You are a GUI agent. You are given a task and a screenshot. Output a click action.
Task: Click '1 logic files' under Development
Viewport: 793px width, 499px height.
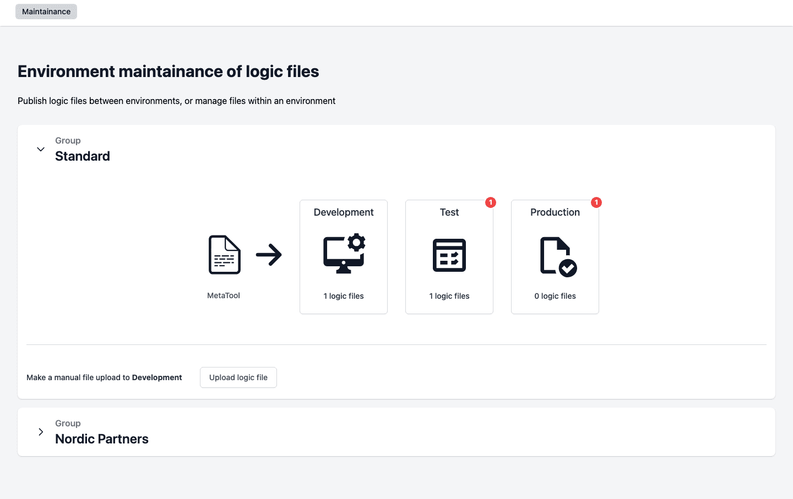344,296
